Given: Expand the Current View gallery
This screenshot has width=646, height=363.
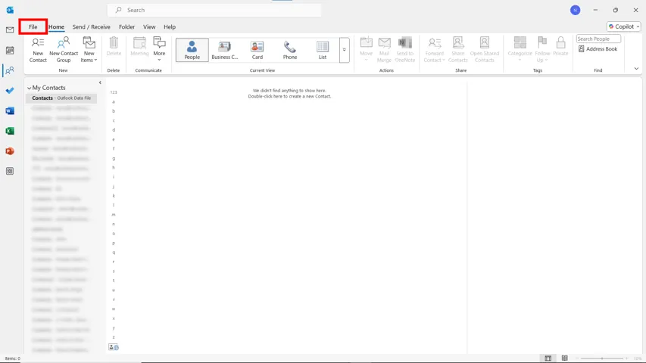Looking at the screenshot, I should [x=344, y=50].
